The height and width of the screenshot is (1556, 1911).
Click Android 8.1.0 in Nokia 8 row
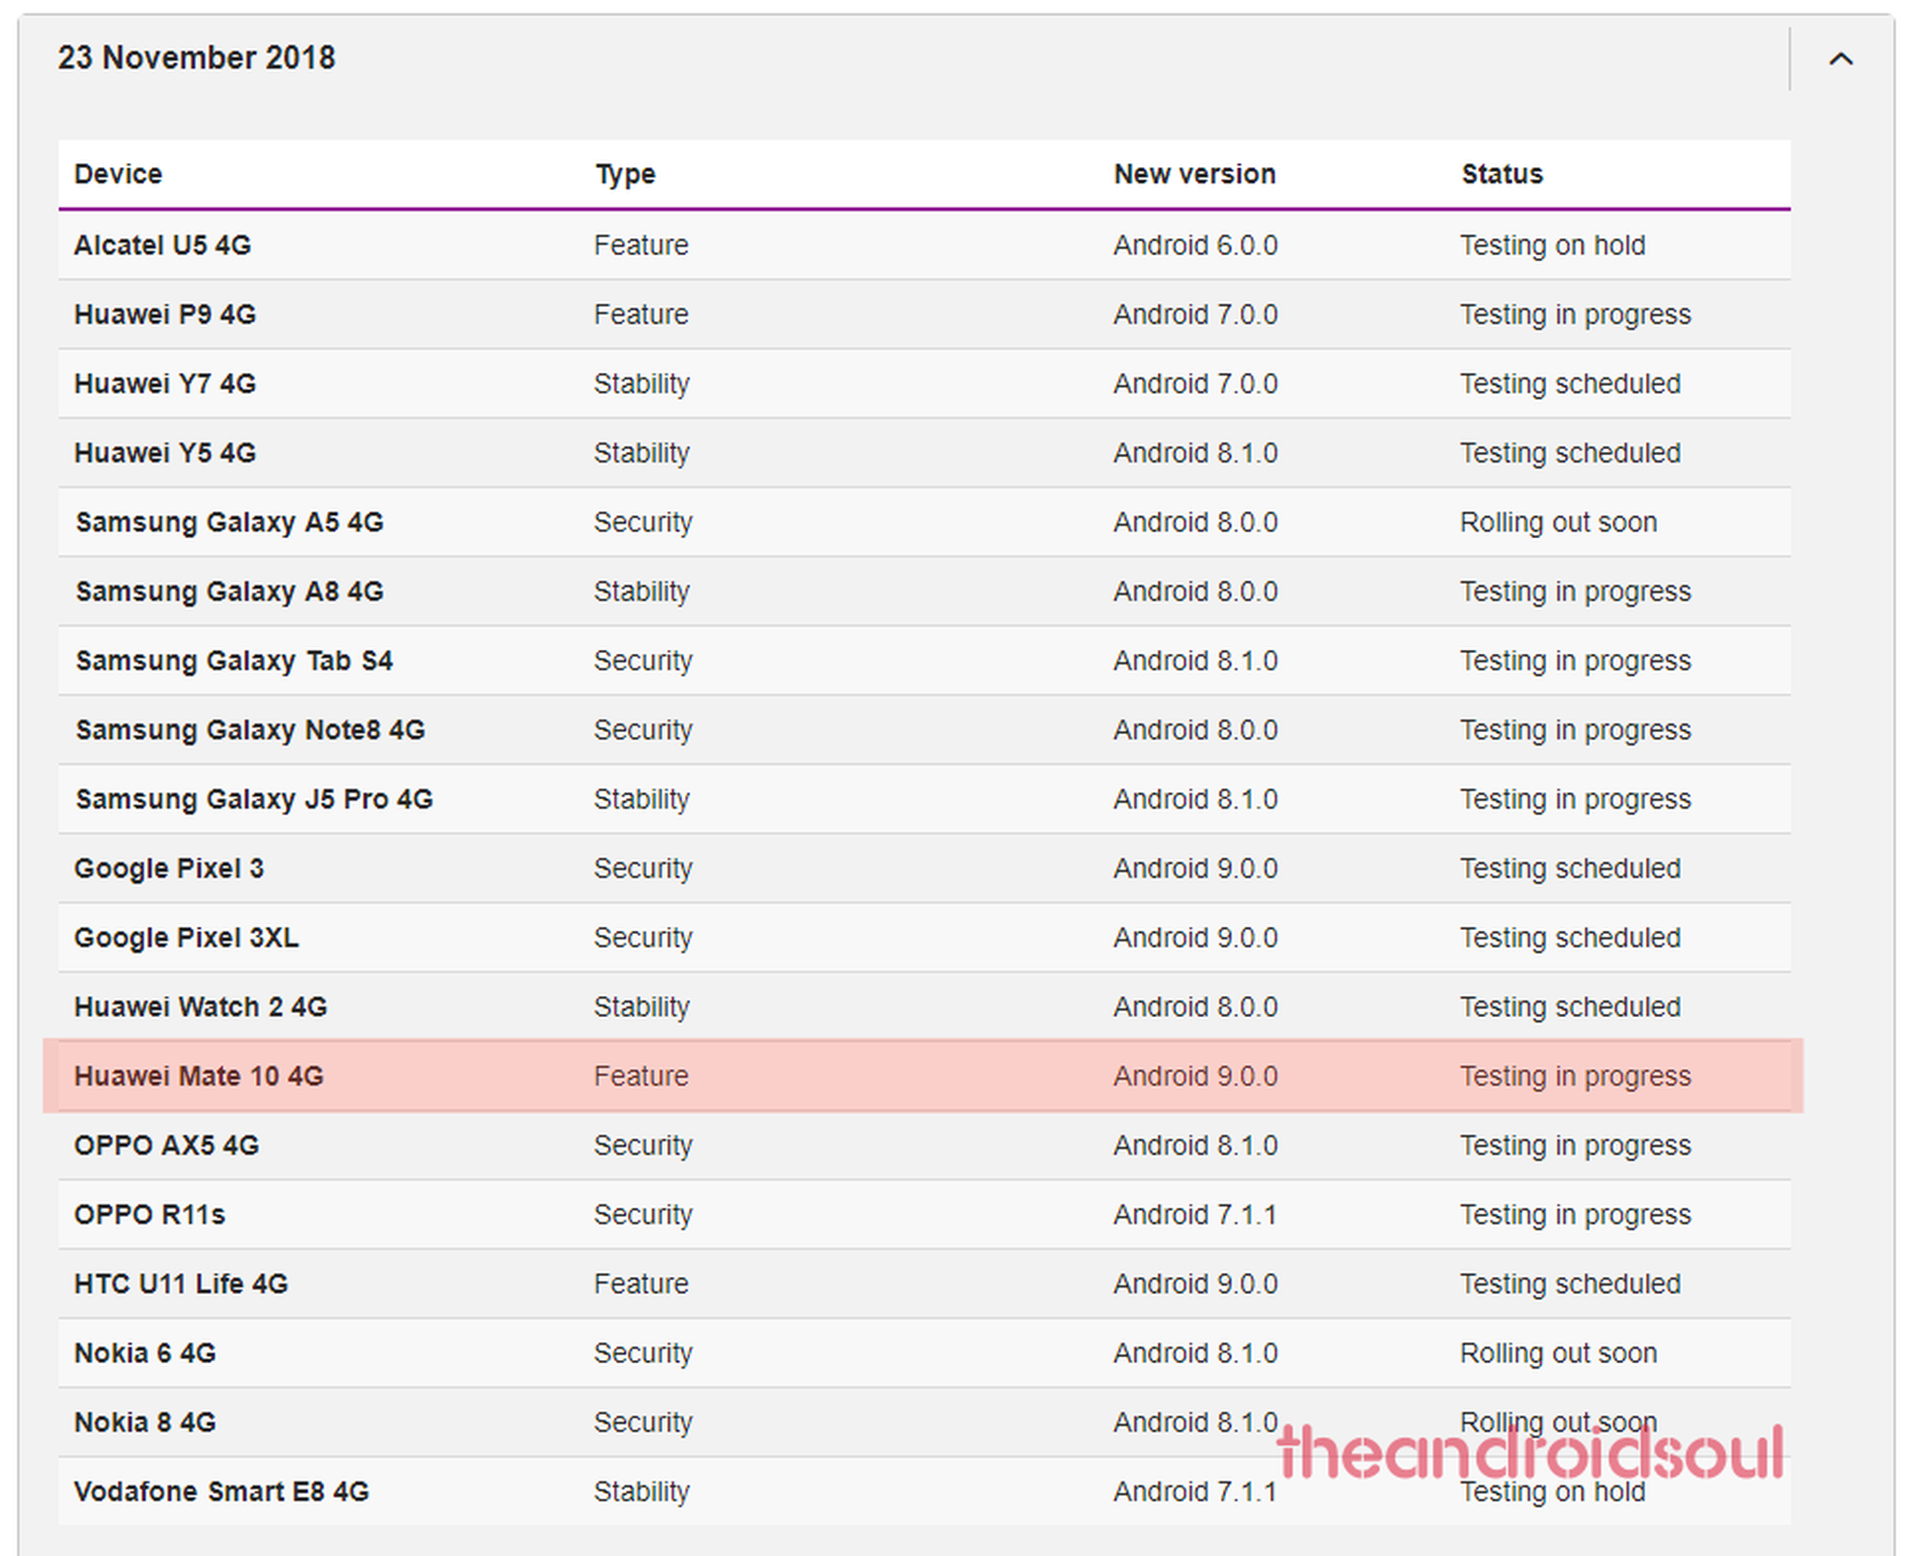[1195, 1422]
